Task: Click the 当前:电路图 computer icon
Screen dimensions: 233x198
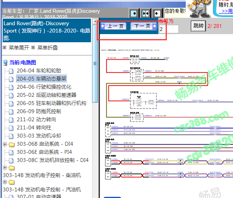Action: pyautogui.click(x=5, y=63)
